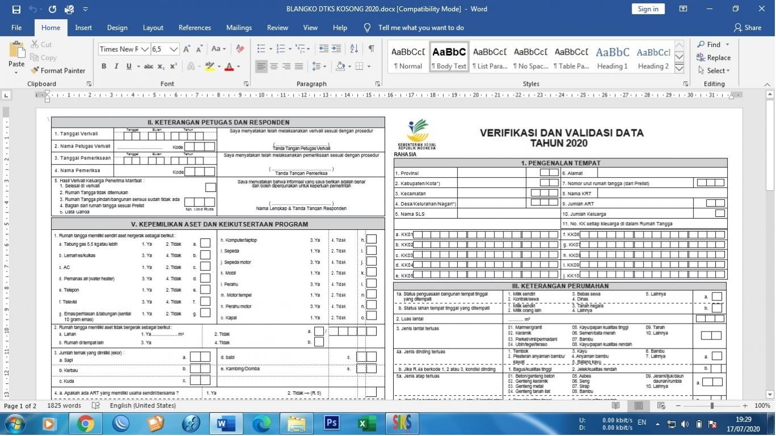The image size is (776, 436).
Task: Switch to the Review tab
Action: click(x=278, y=27)
